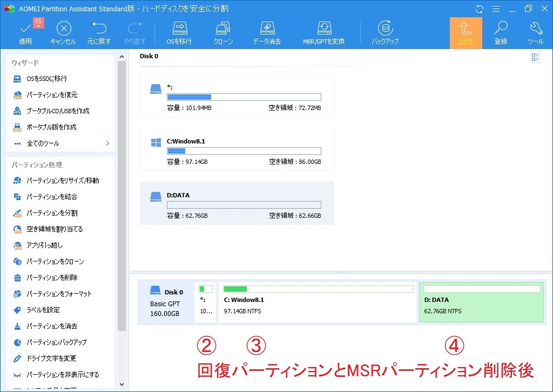The image size is (553, 392).
Task: Click the パーティションを消去 wipe icon
Action: tap(17, 326)
